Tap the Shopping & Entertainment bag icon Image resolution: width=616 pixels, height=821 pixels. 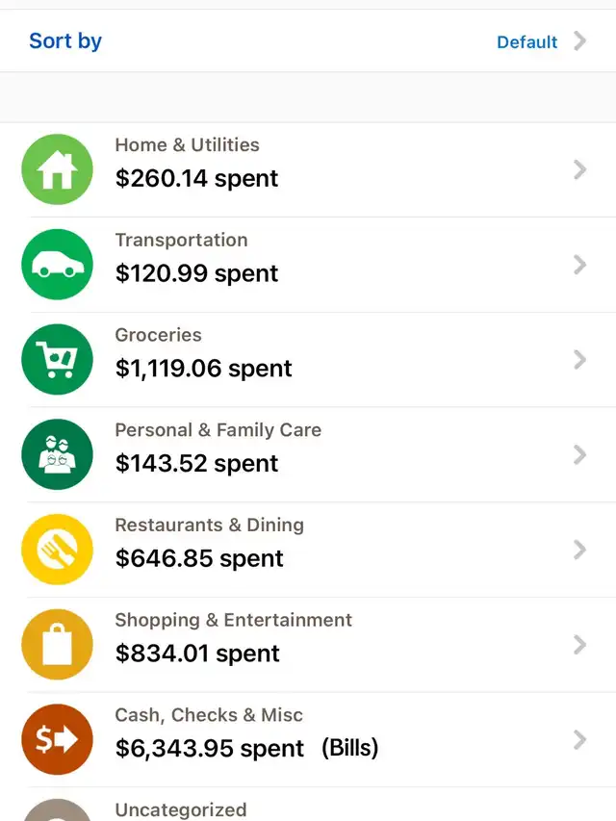point(57,645)
